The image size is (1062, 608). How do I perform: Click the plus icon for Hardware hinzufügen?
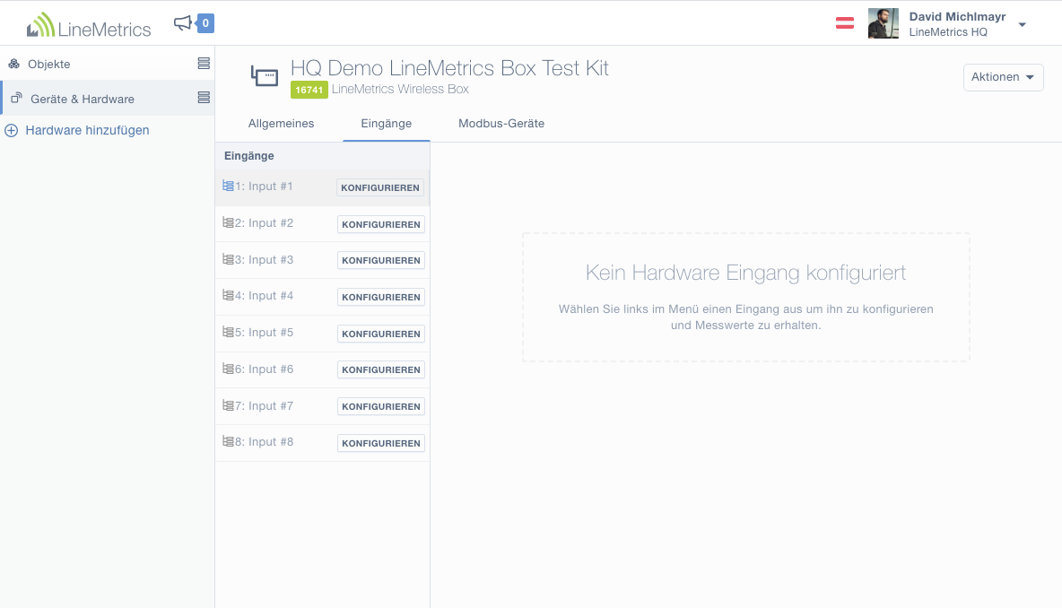12,130
